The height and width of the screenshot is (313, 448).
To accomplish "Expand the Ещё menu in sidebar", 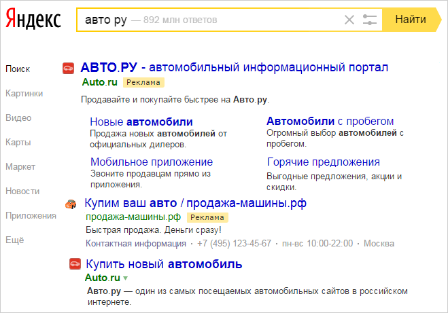I will coord(15,240).
